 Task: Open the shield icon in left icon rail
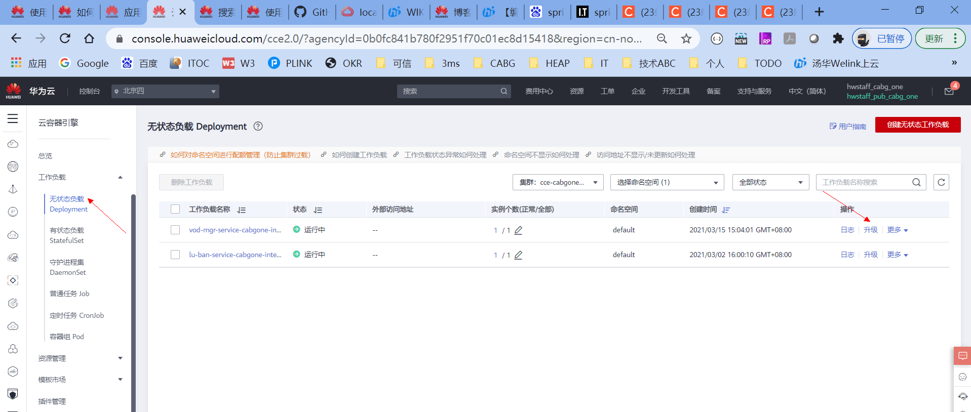tap(13, 394)
